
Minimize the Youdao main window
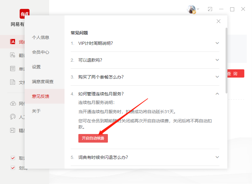tap(221, 9)
